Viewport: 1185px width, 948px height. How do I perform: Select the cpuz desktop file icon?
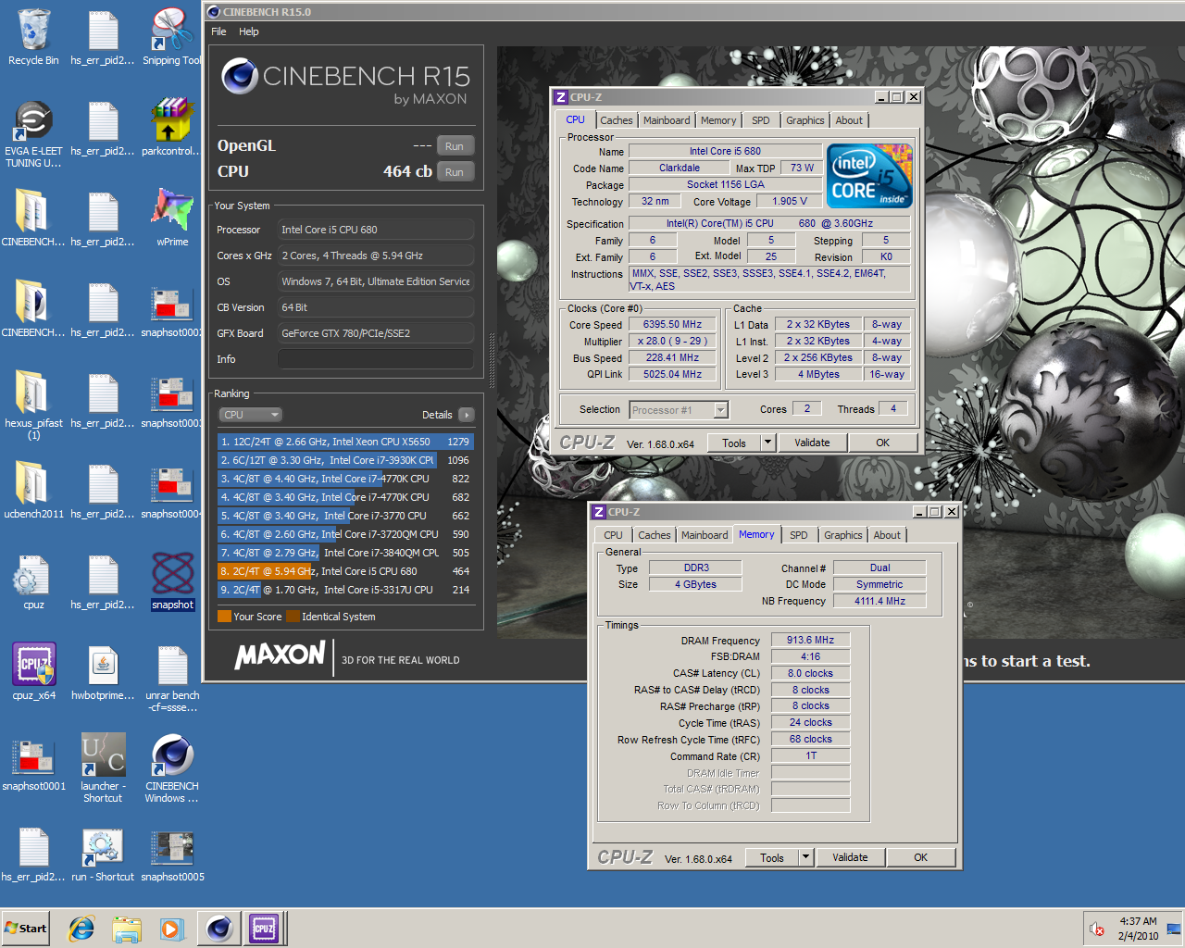click(x=33, y=581)
